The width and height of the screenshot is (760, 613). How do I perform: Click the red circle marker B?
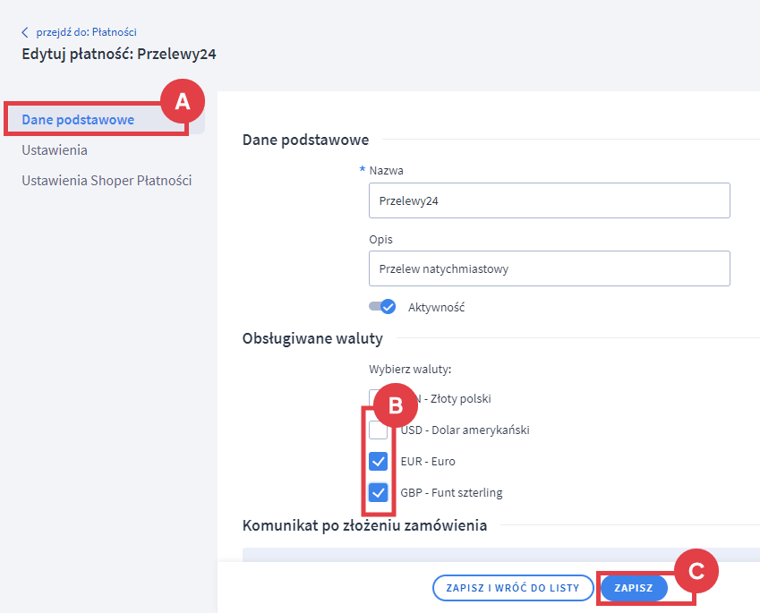(395, 406)
